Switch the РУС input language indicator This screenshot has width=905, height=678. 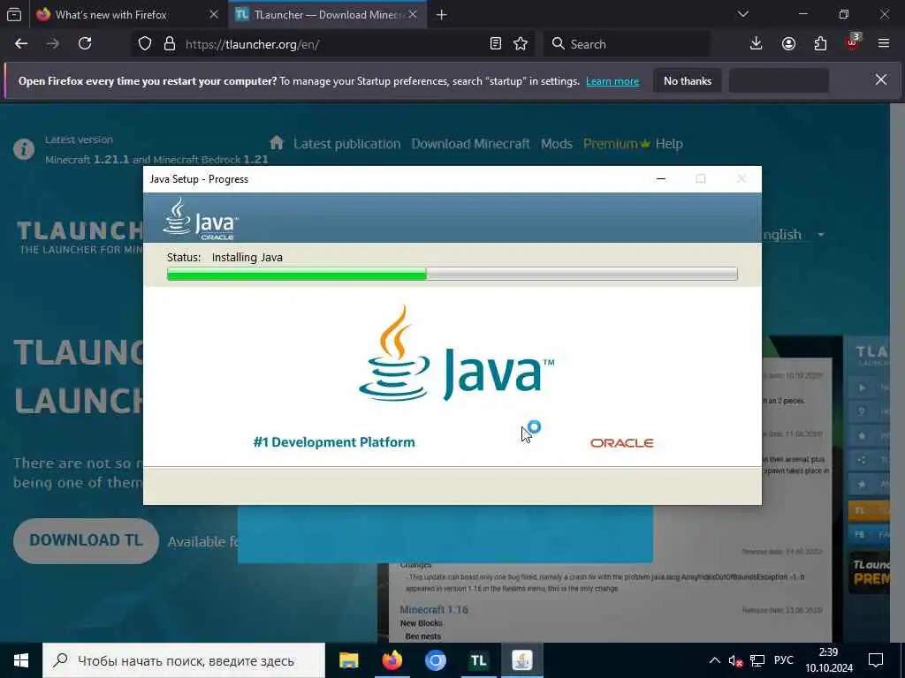point(783,660)
